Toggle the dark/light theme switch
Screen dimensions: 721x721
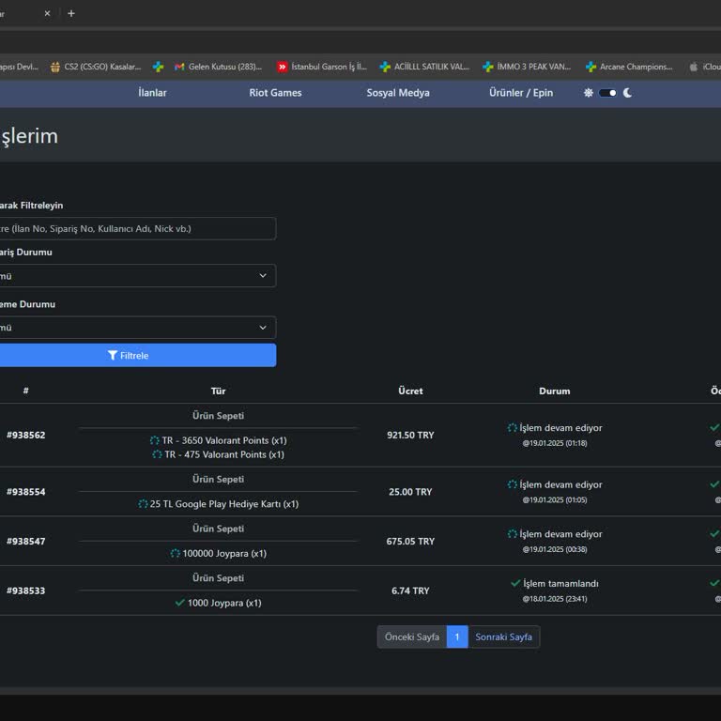607,93
